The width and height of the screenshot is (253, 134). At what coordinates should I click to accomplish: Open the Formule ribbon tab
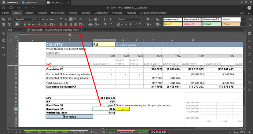[x=73, y=13]
